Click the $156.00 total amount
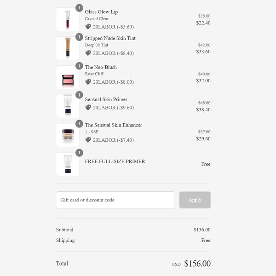The image size is (276, 276). pyautogui.click(x=197, y=264)
